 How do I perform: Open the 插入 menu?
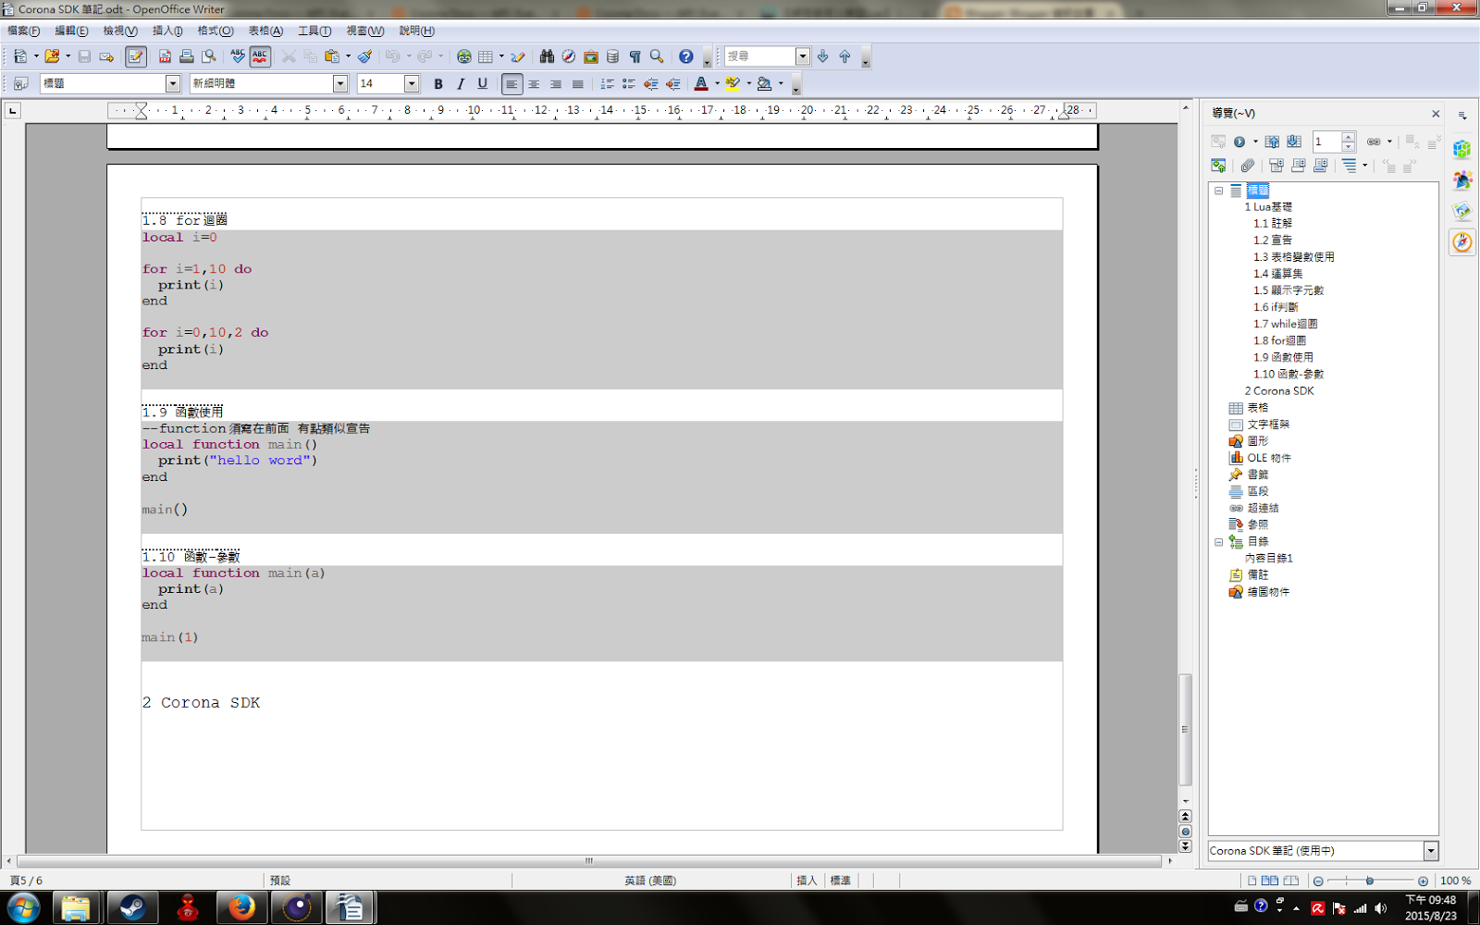pyautogui.click(x=167, y=31)
